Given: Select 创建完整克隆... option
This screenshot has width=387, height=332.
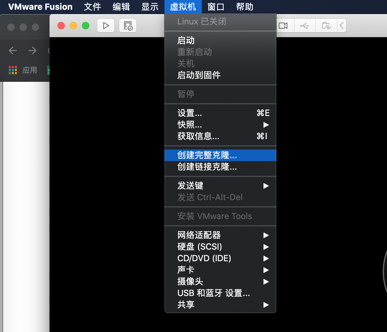Looking at the screenshot, I should click(x=220, y=155).
